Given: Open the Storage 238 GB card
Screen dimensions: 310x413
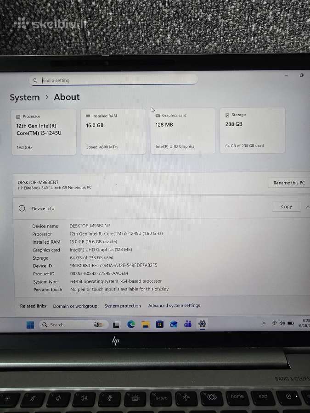Looking at the screenshot, I should [x=252, y=130].
